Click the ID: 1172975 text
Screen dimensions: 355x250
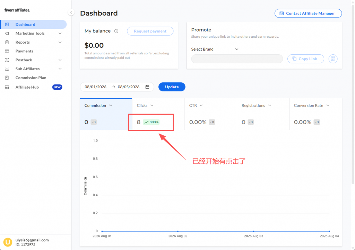[x=25, y=244]
